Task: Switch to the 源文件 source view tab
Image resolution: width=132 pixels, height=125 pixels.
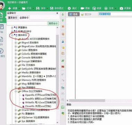Action: [x=86, y=15]
